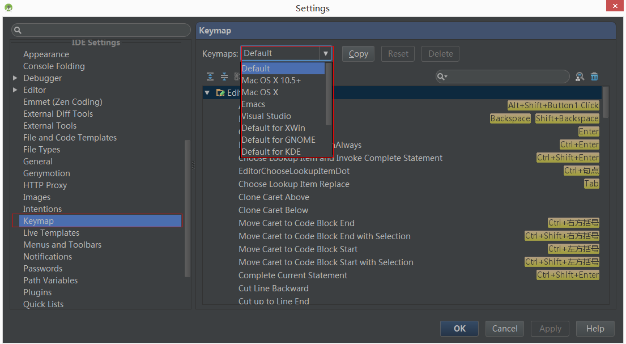Image resolution: width=626 pixels, height=344 pixels.
Task: Click the Expand All icon in keymap toolbar
Action: [210, 77]
